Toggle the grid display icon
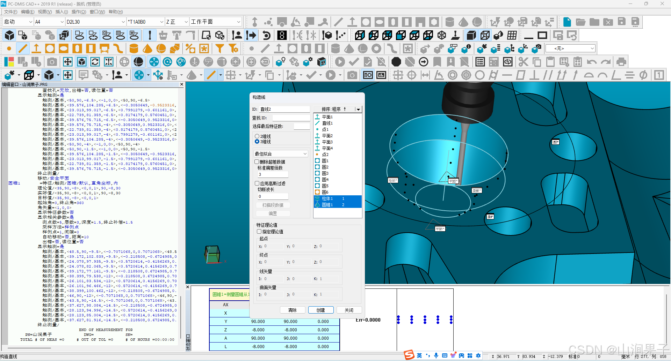671x361 pixels. [x=512, y=35]
